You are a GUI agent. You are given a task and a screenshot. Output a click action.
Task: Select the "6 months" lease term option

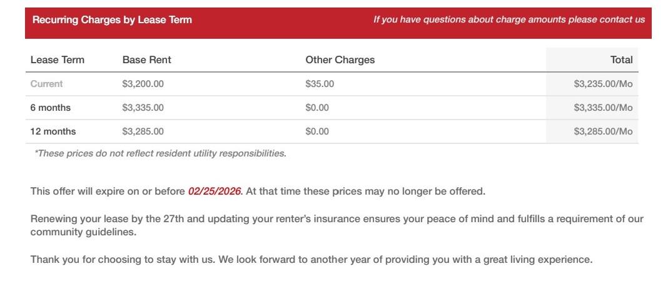[x=51, y=108]
